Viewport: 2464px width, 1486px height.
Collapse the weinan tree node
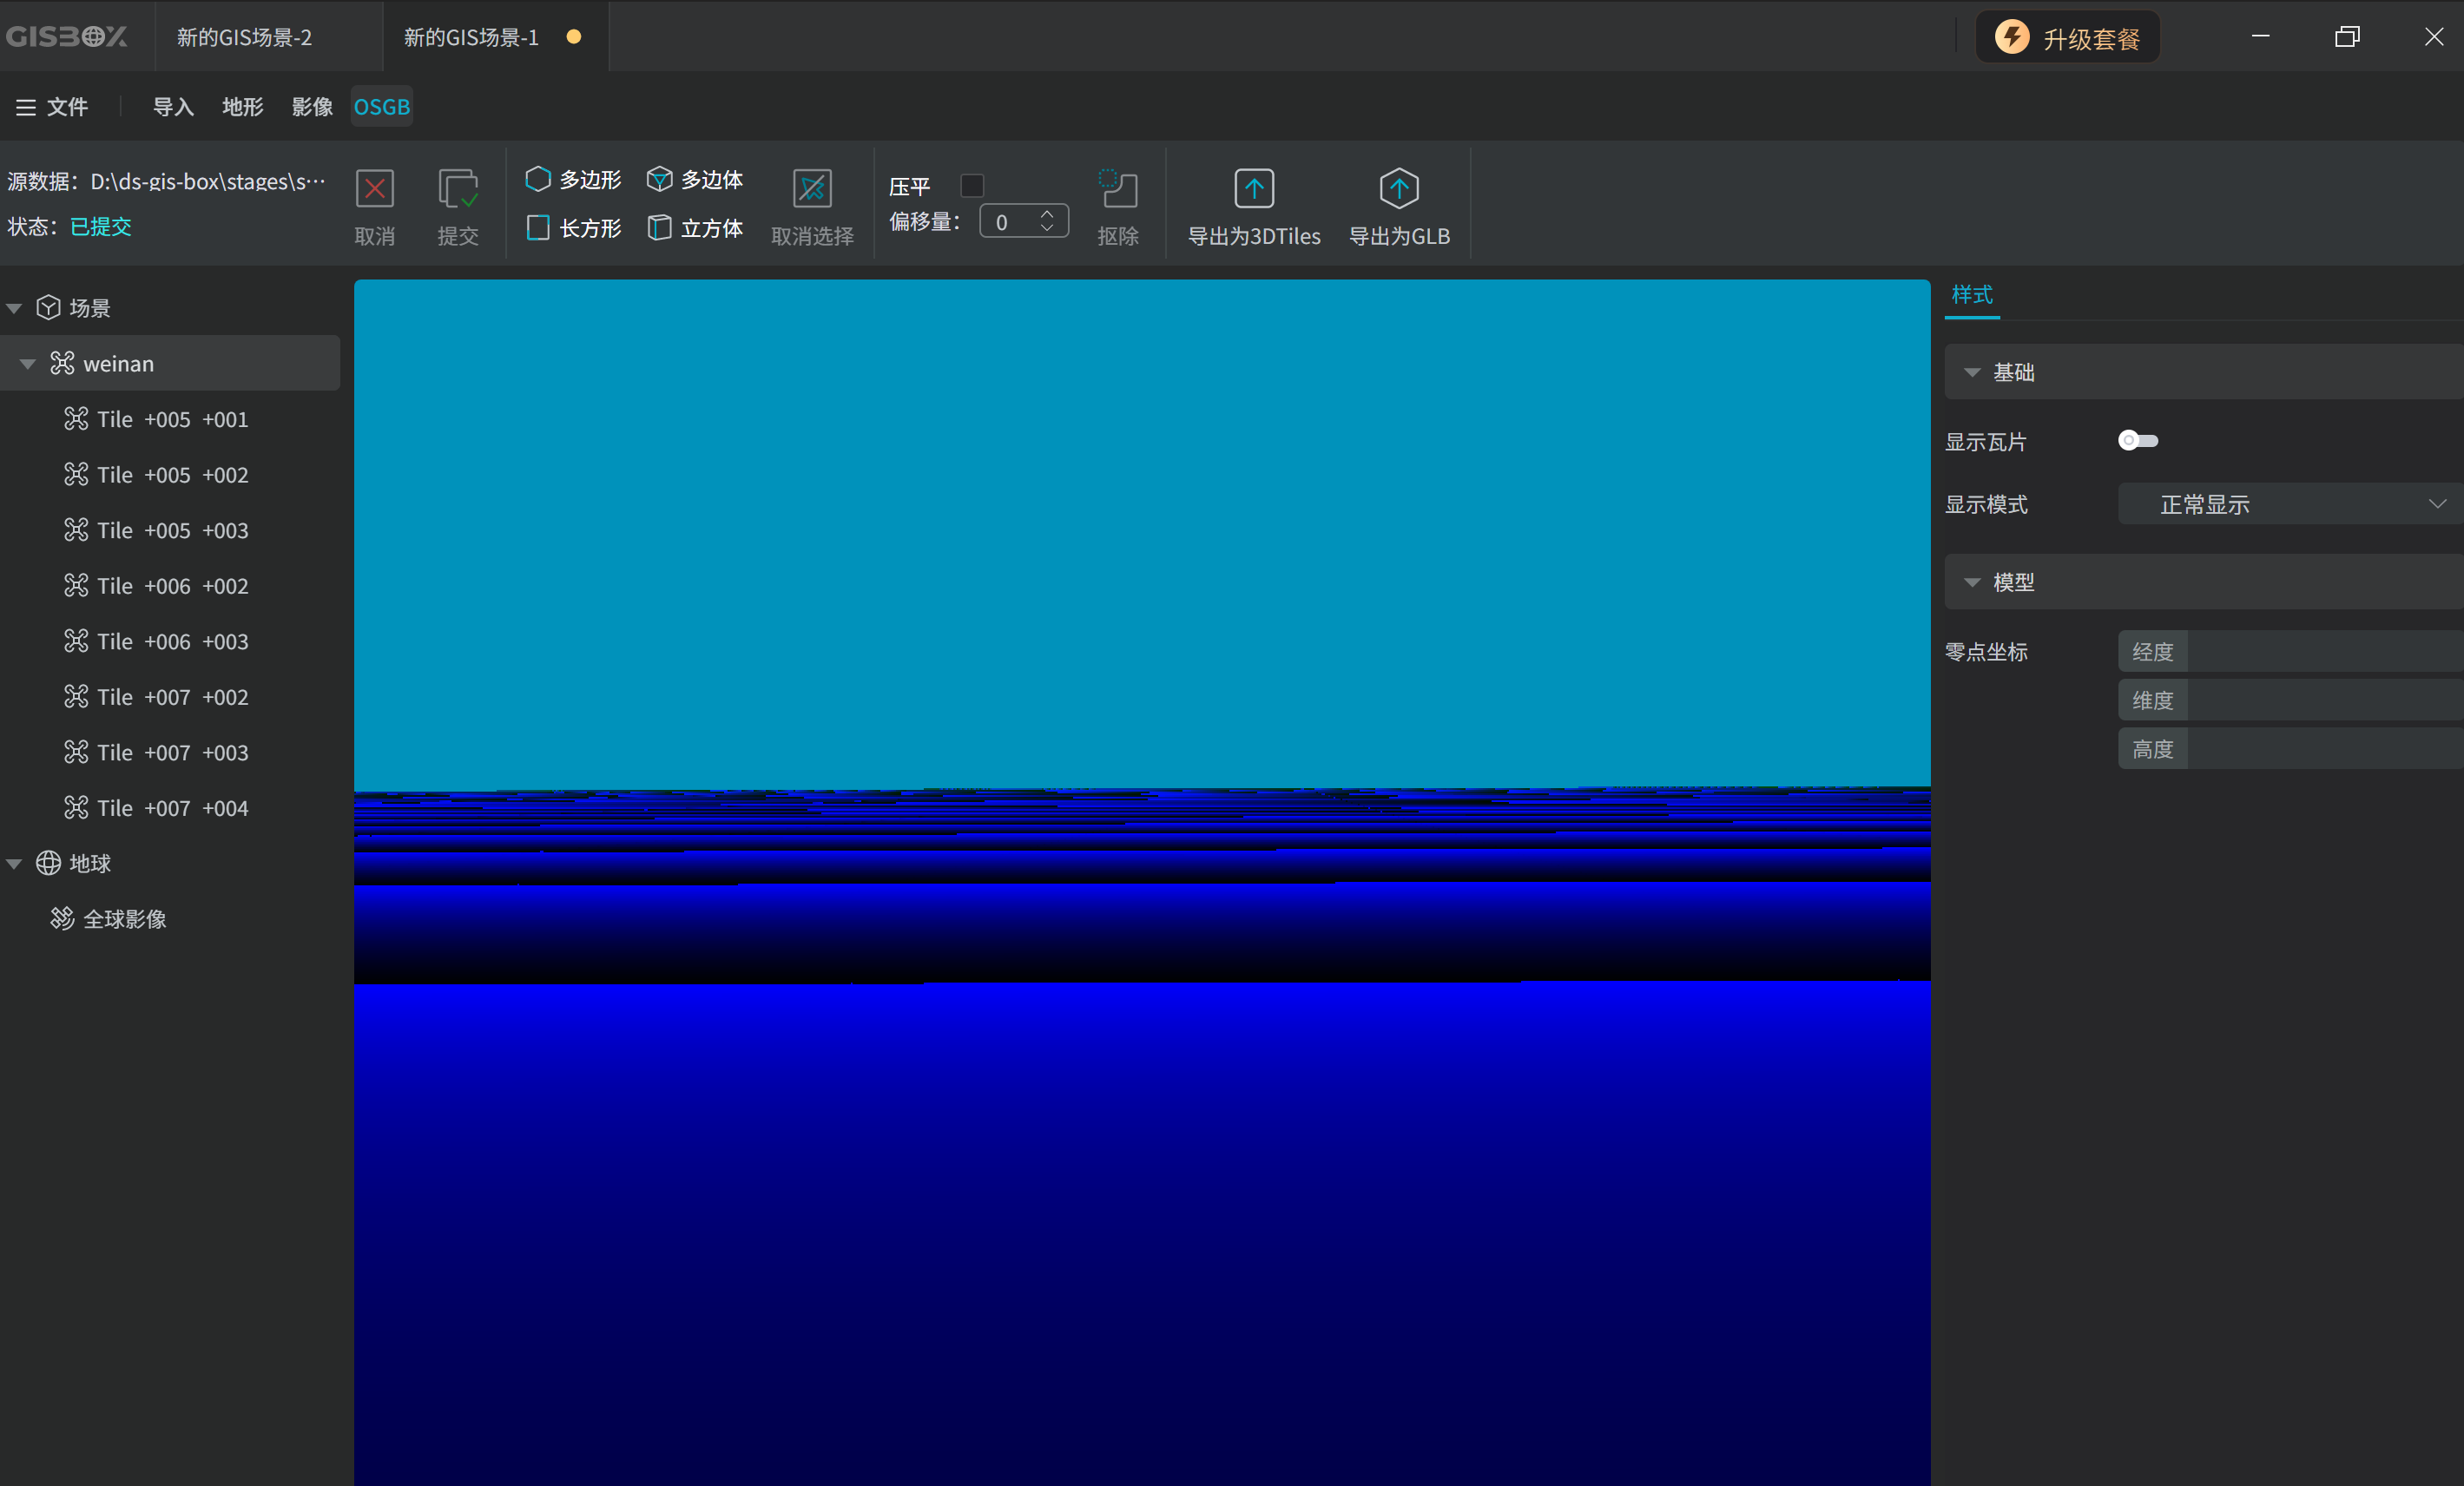click(28, 364)
